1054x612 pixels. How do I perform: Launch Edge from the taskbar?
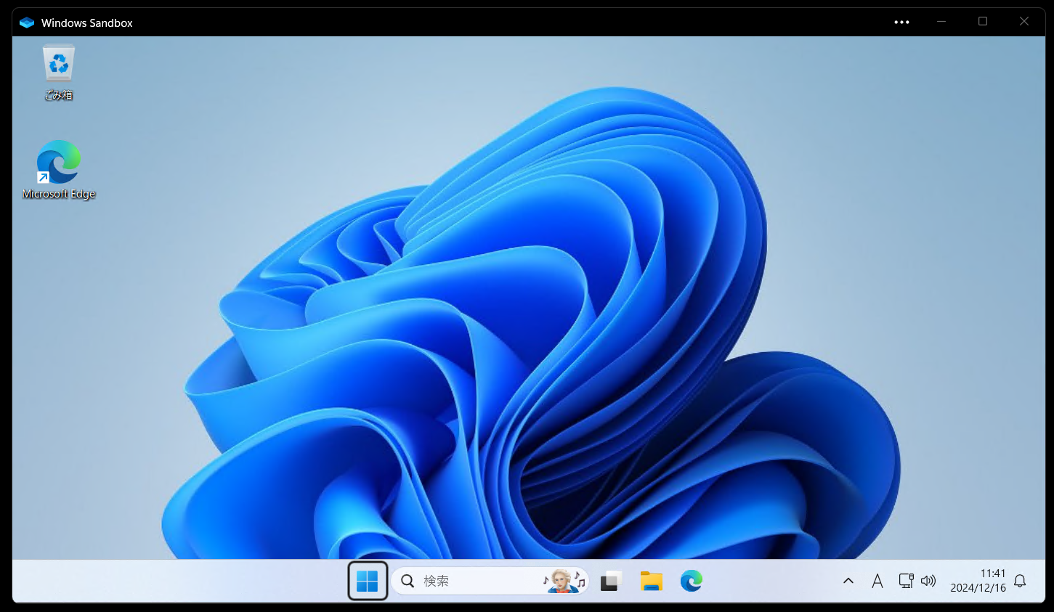[x=690, y=580]
